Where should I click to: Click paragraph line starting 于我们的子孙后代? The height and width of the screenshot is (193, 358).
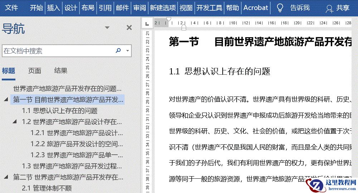(260, 163)
